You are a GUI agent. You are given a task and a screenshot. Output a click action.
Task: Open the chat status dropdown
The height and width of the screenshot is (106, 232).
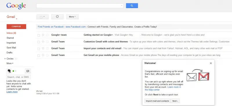point(16,71)
